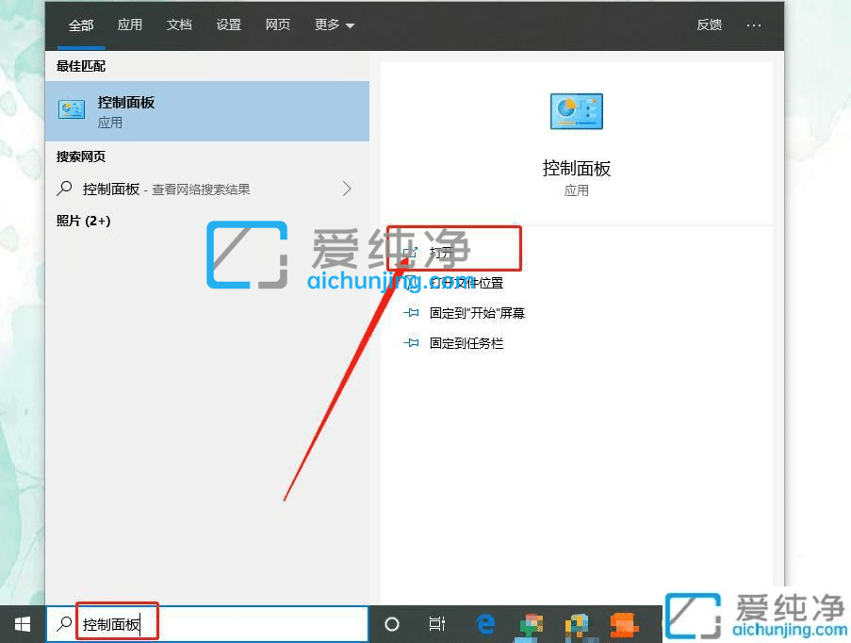Switch to the 文档 tab
The image size is (851, 643).
(x=179, y=25)
